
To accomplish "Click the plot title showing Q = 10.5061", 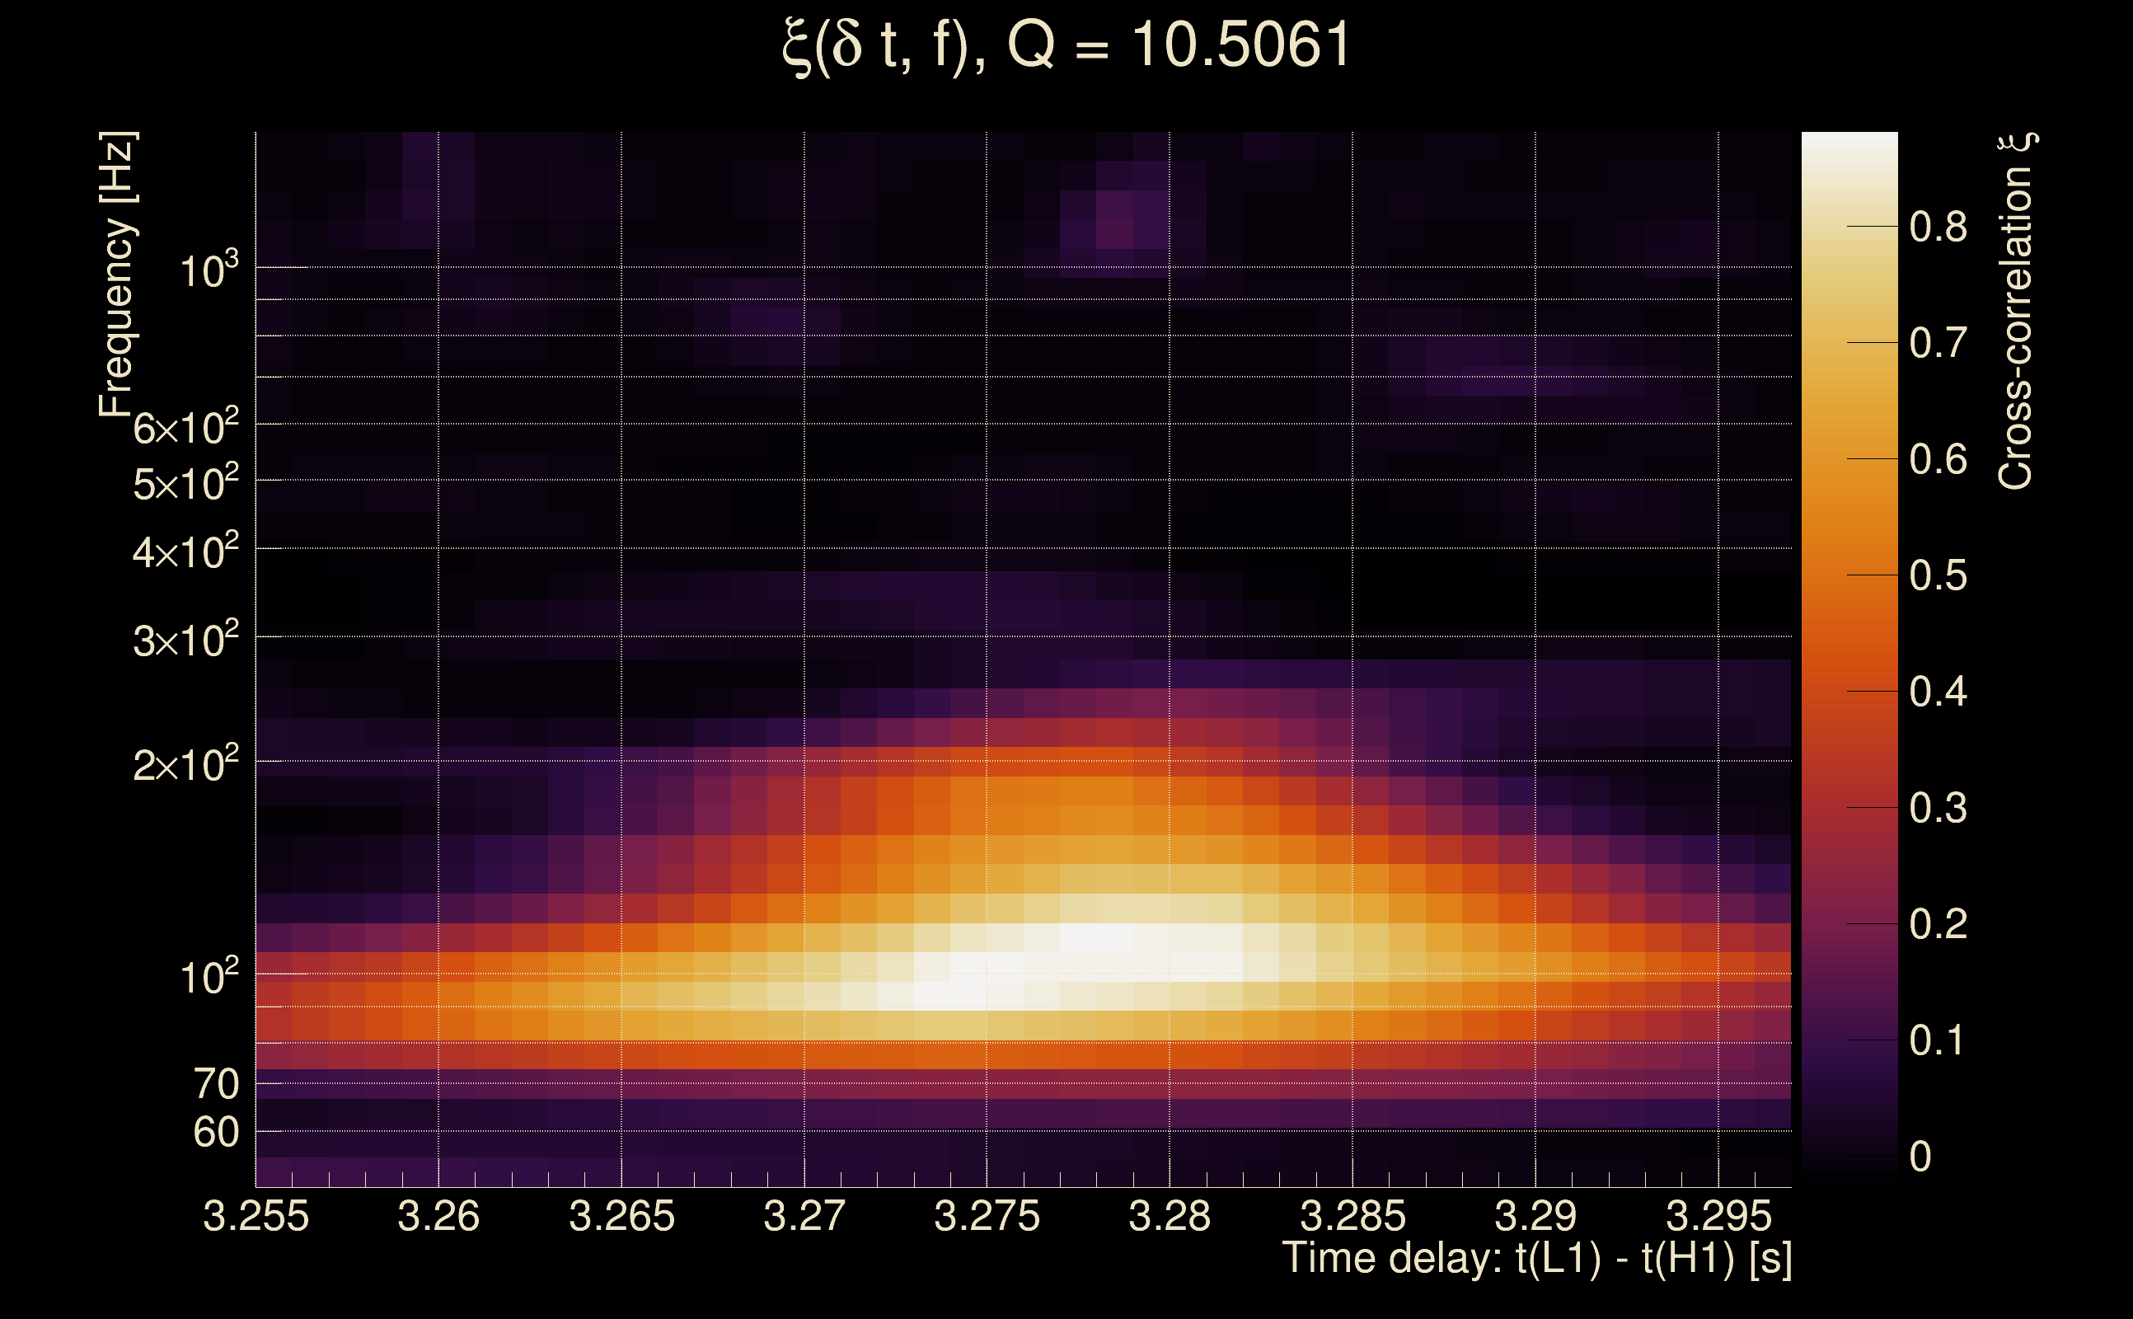I will tap(1066, 45).
